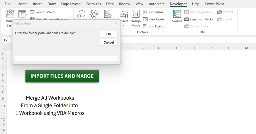Click Run Dialog
This screenshot has height=134, width=256.
[154, 26]
